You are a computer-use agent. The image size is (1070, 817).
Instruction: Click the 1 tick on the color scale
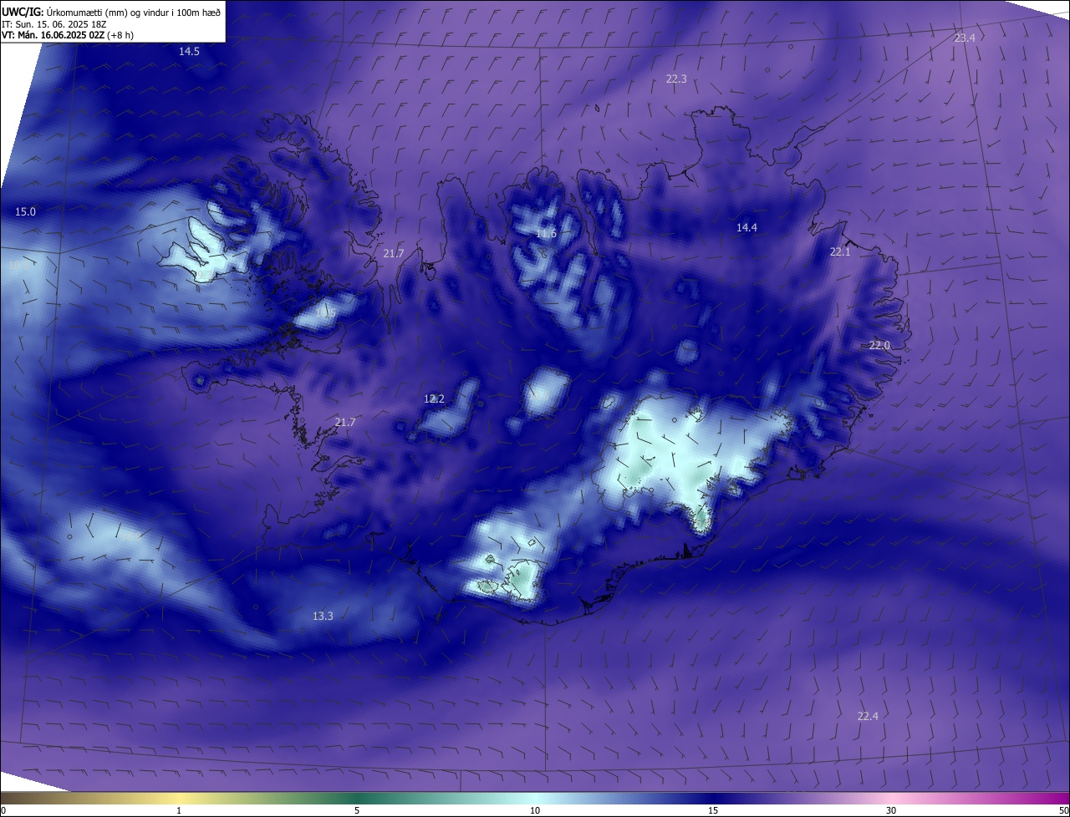[179, 810]
